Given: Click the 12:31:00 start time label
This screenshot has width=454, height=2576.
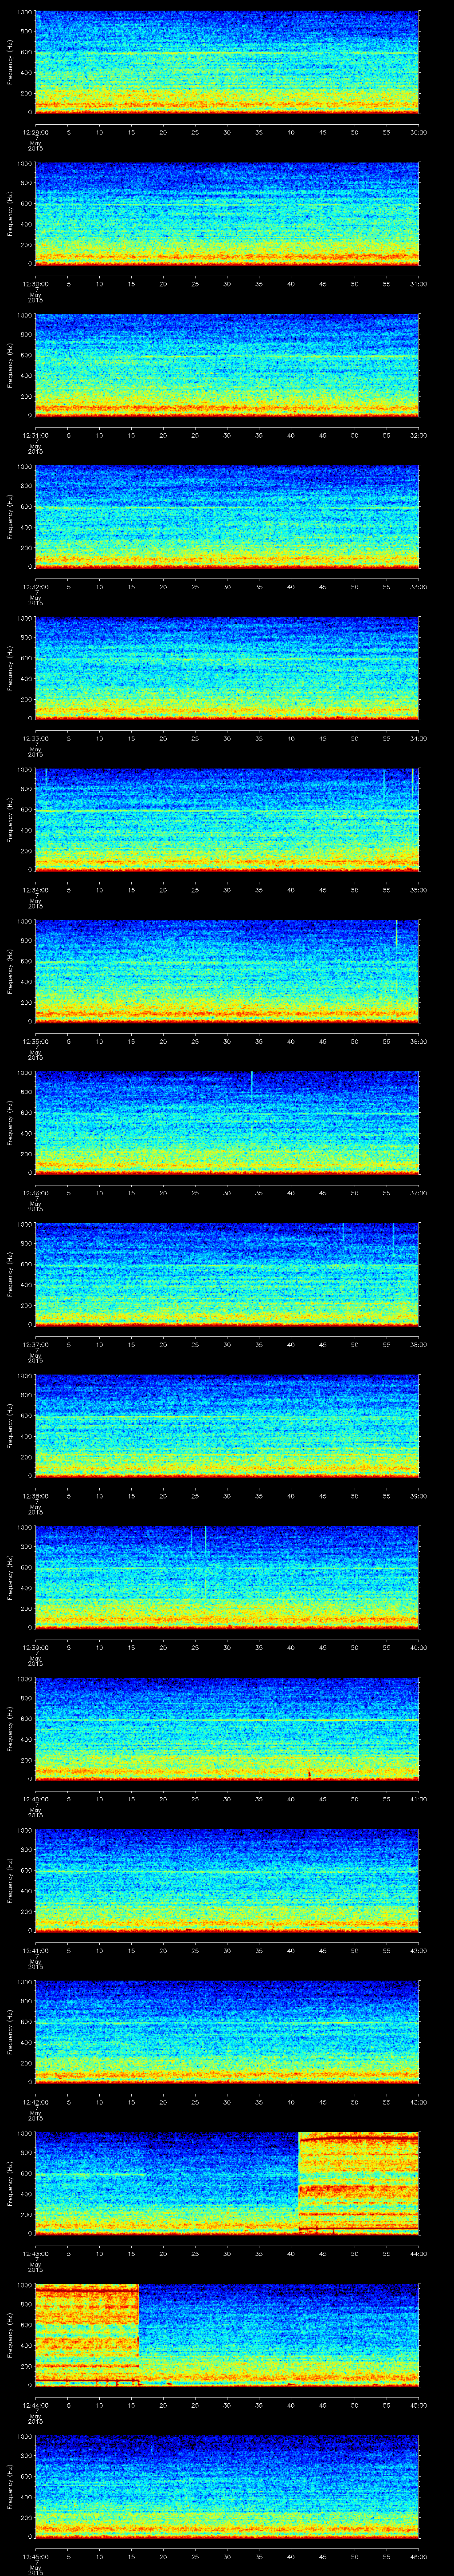Looking at the screenshot, I should [35, 435].
